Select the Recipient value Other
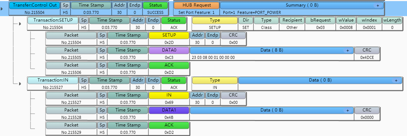 click(292, 27)
